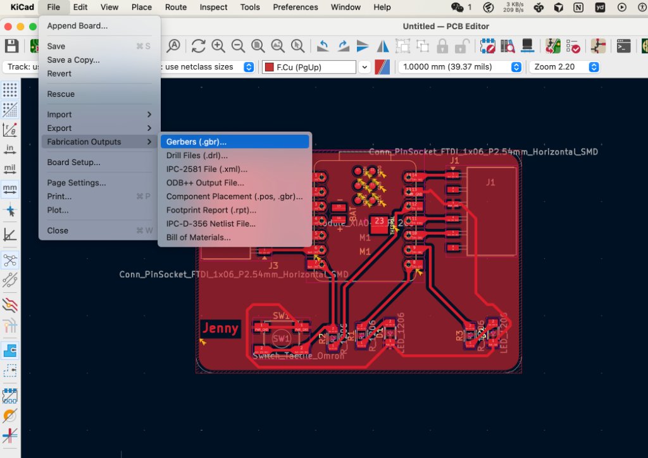The image size is (648, 458).
Task: Click Zoom to Fit Page icon
Action: click(x=258, y=46)
